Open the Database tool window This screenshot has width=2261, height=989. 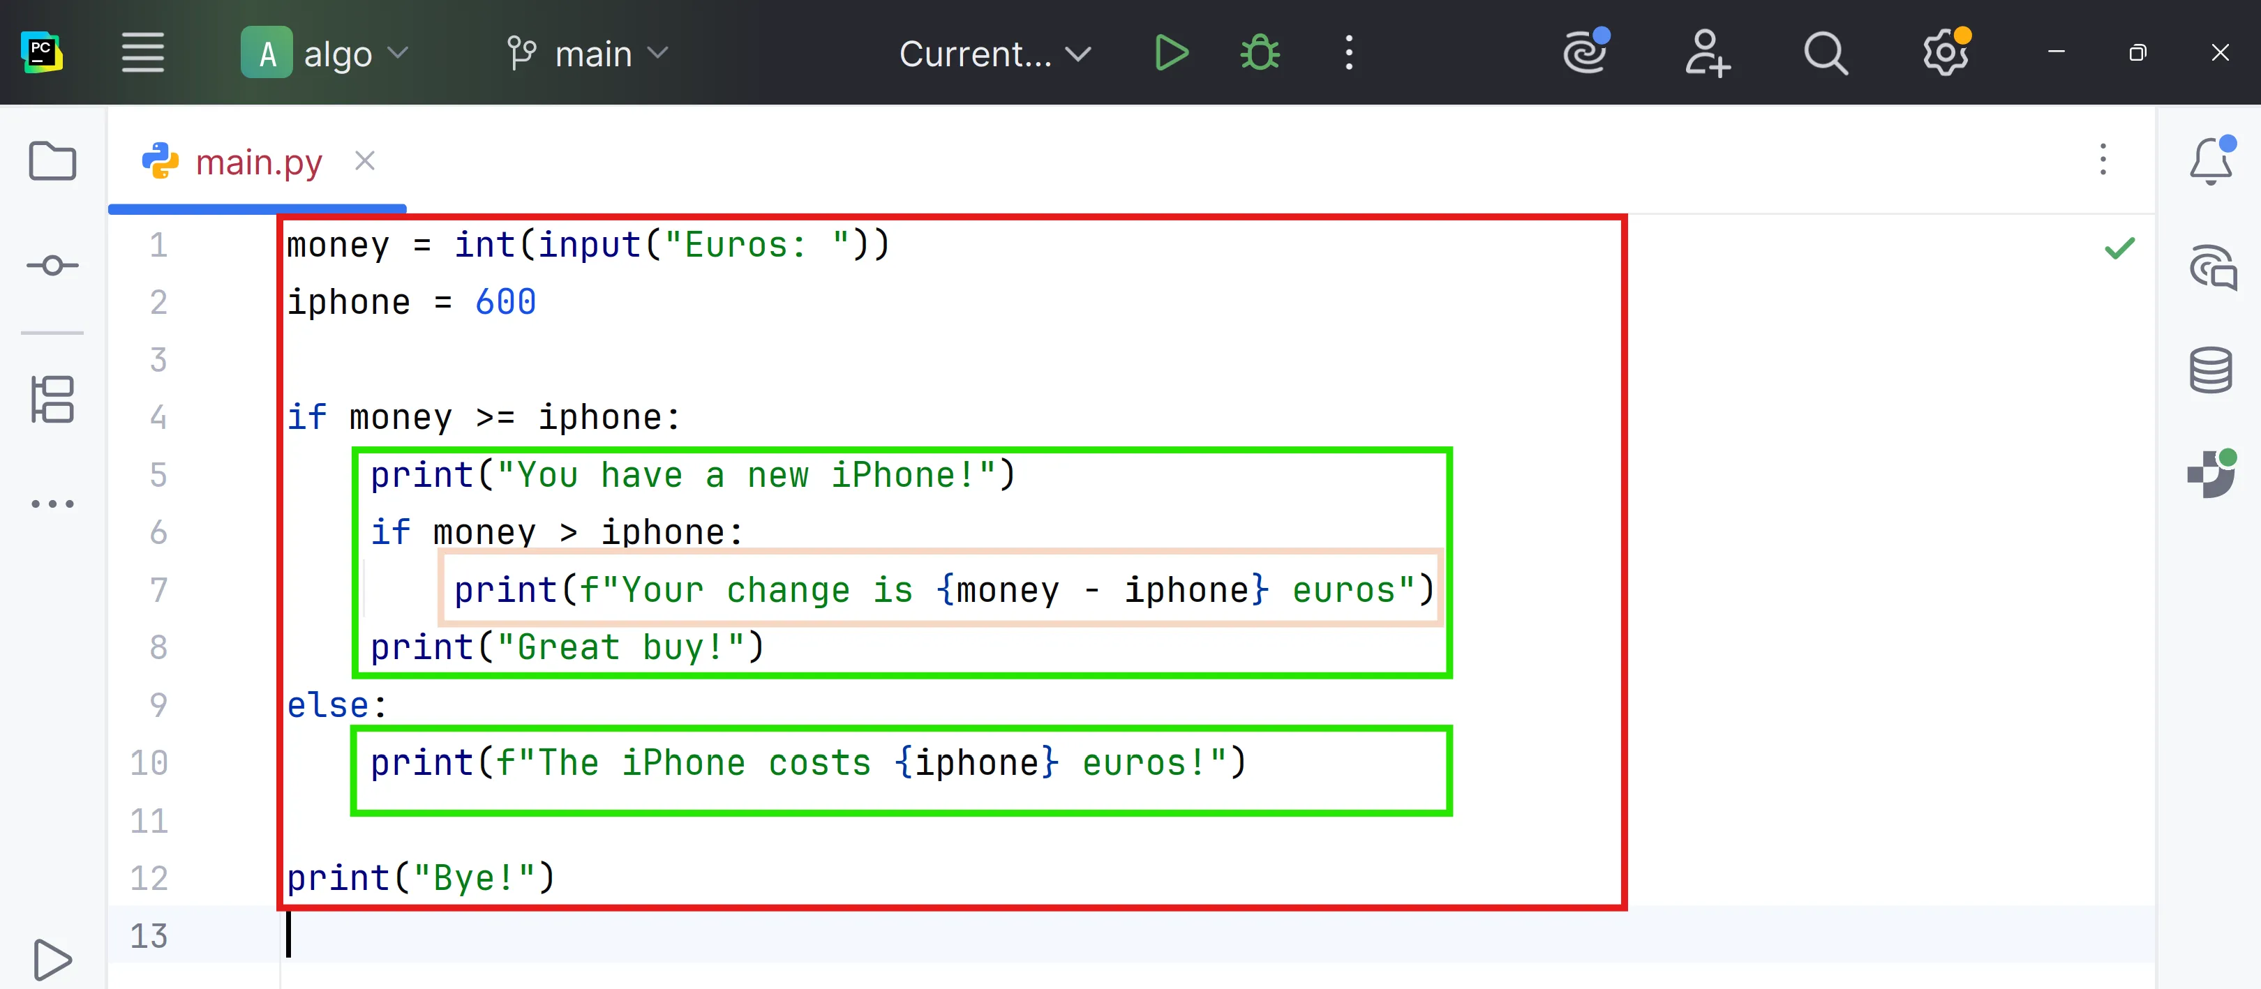pyautogui.click(x=2210, y=370)
